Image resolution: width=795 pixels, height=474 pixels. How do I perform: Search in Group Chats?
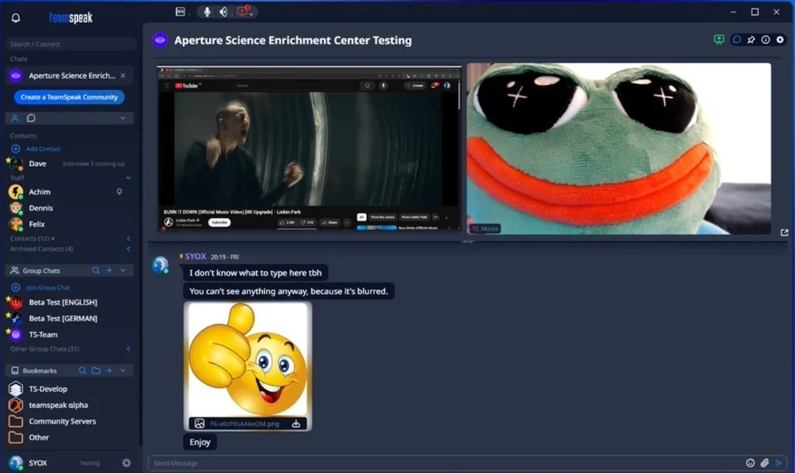(x=95, y=271)
